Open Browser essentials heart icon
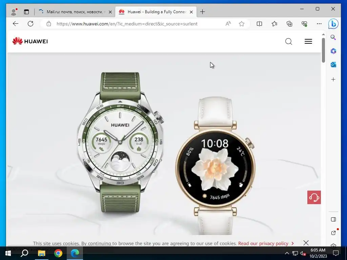This screenshot has height=260, width=347. pos(304,24)
